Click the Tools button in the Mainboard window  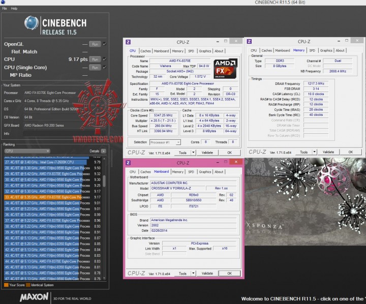pos(182,273)
